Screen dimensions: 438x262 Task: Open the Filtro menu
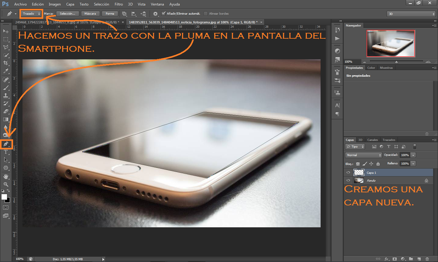pos(119,4)
